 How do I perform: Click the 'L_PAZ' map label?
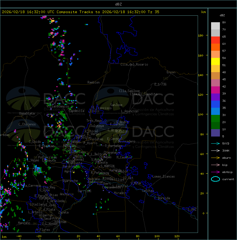(x=192, y=210)
